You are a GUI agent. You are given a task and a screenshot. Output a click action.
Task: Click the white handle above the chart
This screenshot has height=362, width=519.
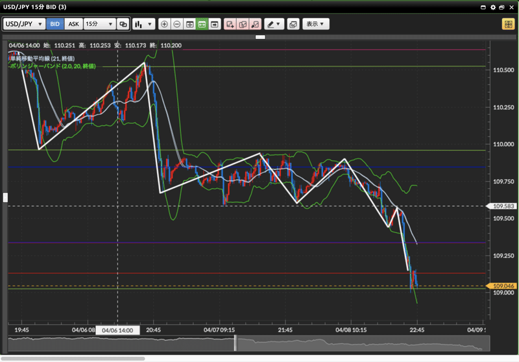tap(261, 37)
